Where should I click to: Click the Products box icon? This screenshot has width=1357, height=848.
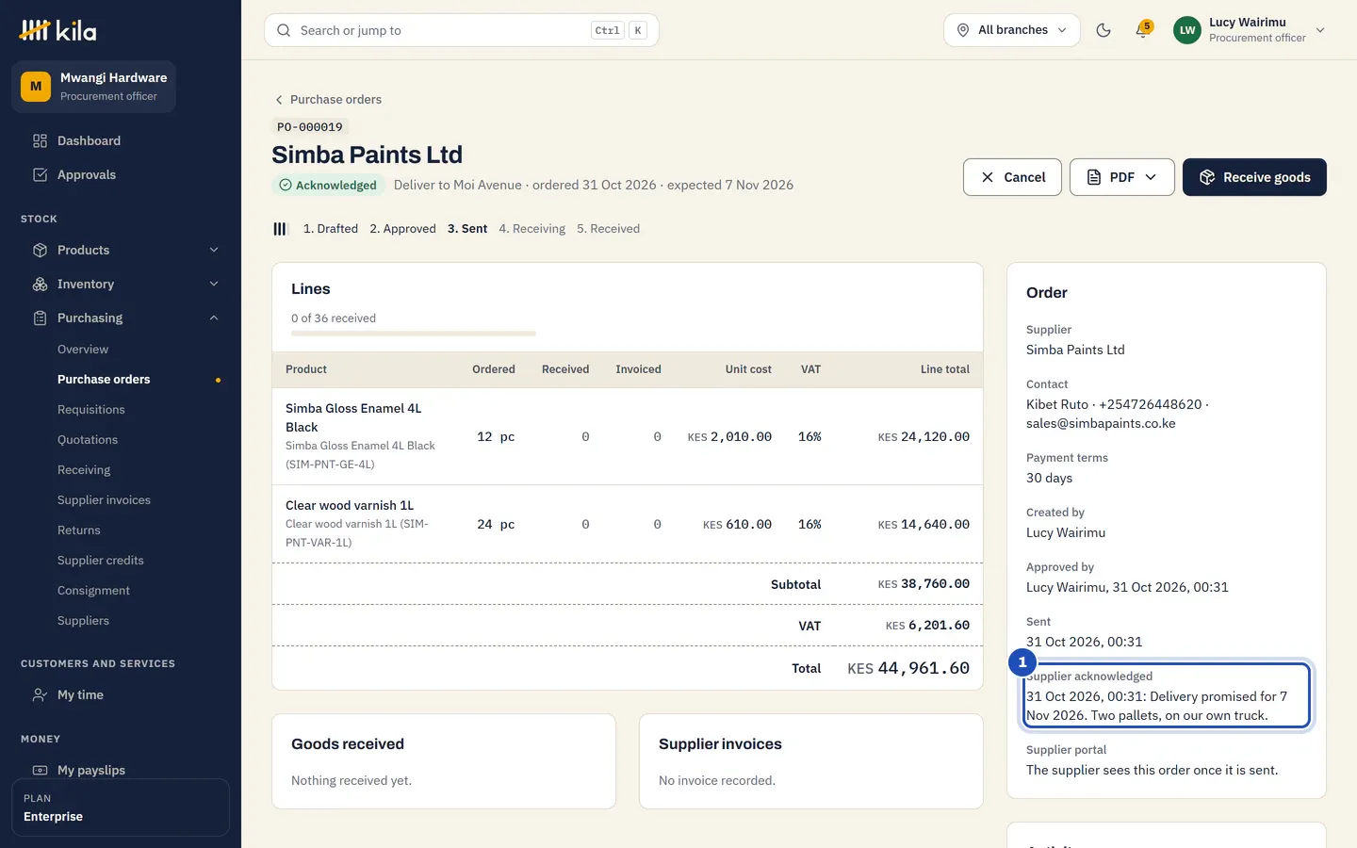point(40,250)
